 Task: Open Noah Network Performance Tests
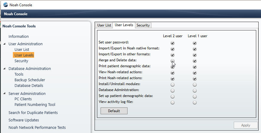coord(37,128)
